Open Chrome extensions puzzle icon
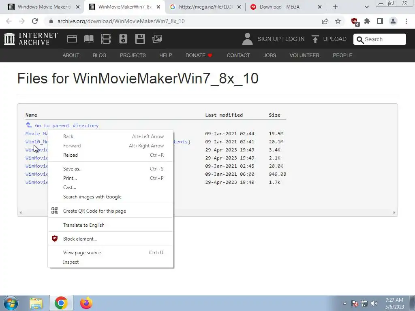Viewport: 415px width, 311px height. click(367, 21)
